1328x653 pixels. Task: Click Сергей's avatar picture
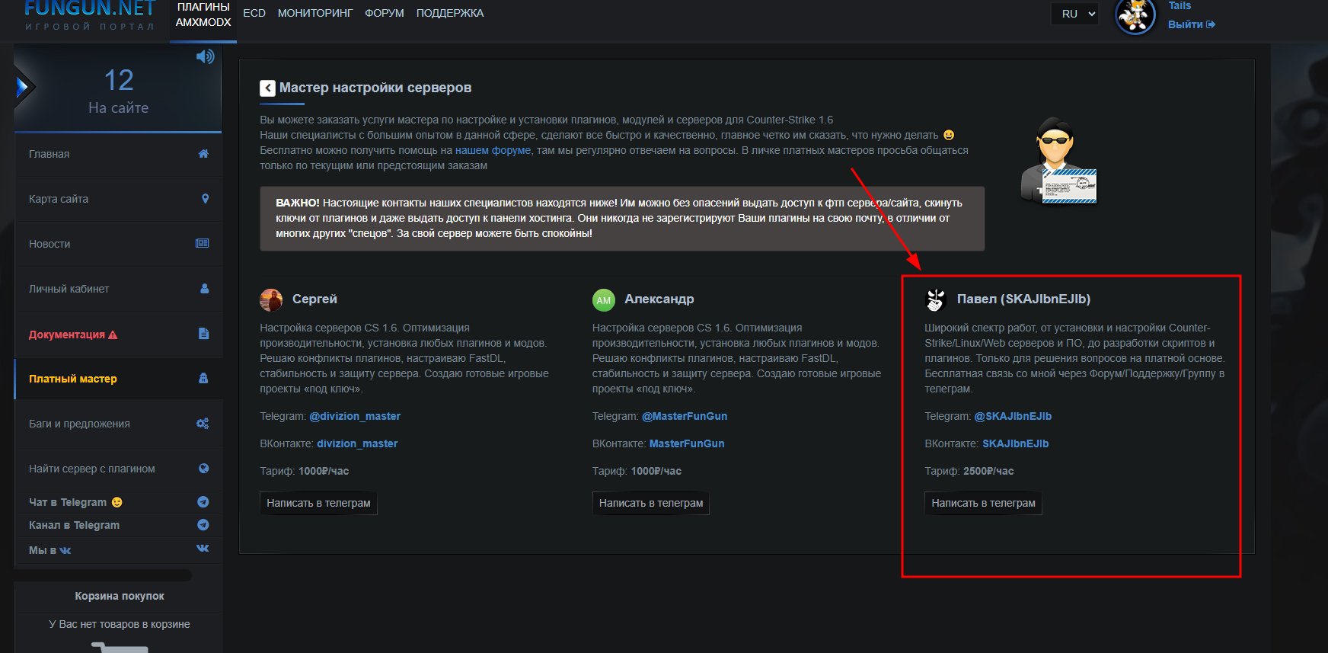point(271,300)
